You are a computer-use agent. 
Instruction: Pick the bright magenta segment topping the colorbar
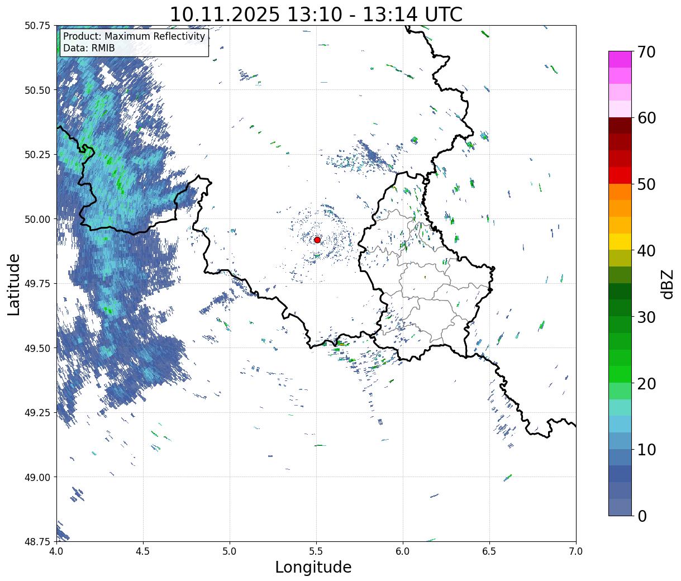point(620,59)
